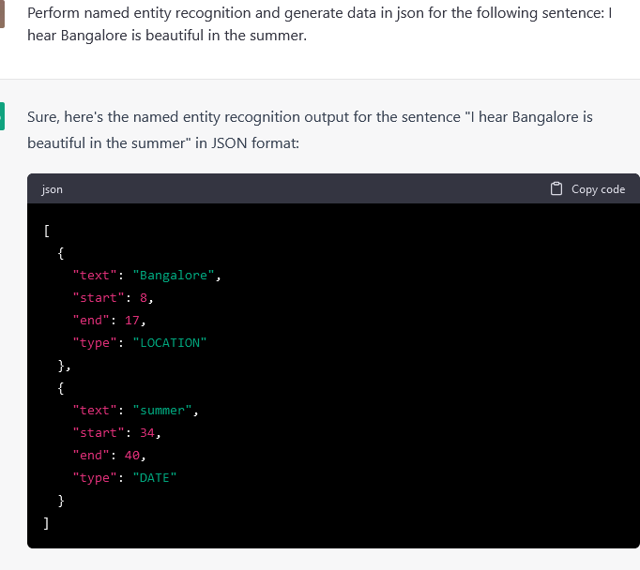Click the closing square bracket in code
Image resolution: width=640 pixels, height=570 pixels.
(x=47, y=523)
